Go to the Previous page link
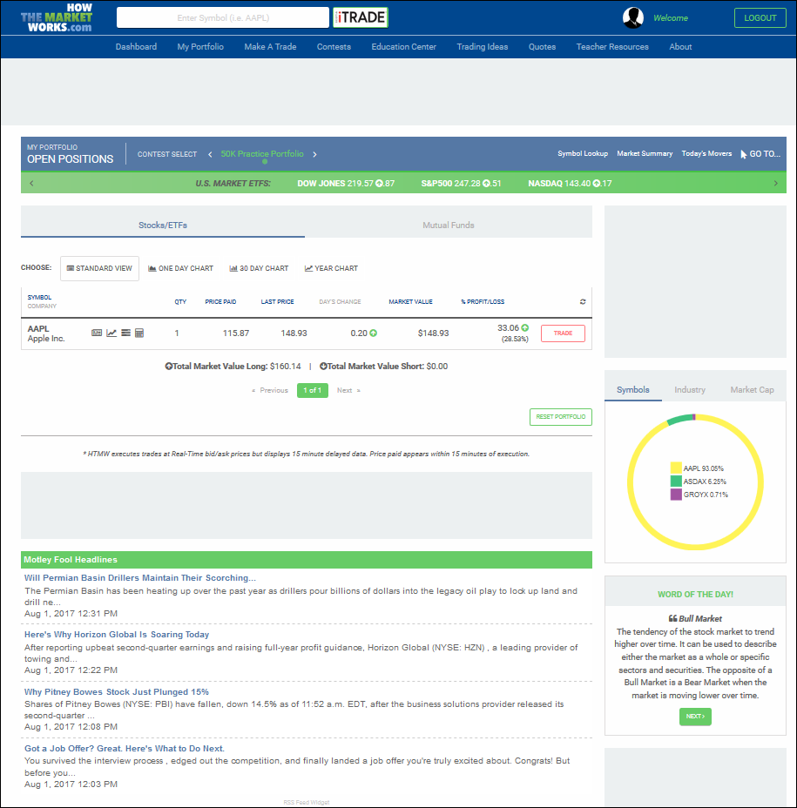The height and width of the screenshot is (808, 797). pyautogui.click(x=270, y=391)
